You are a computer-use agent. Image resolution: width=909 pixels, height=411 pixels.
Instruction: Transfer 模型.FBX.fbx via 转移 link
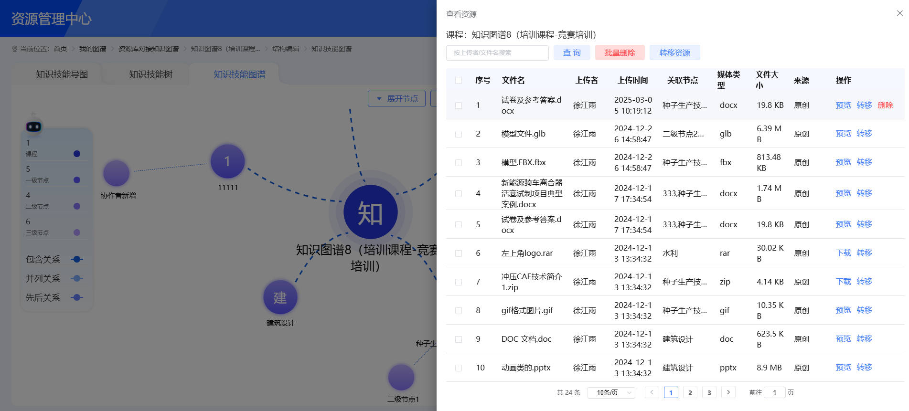tap(864, 162)
